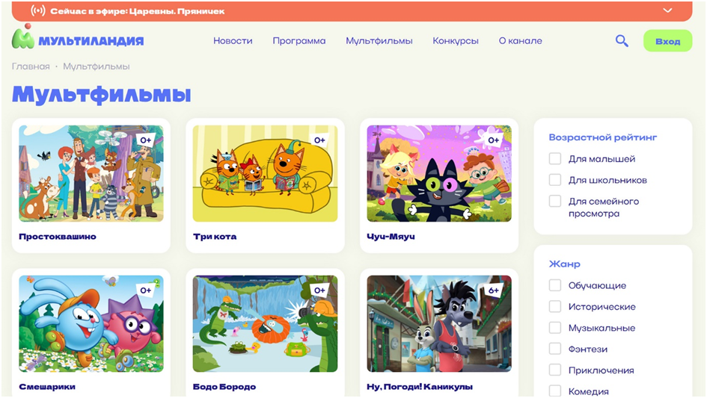
Task: Check the Обучающие genre box
Action: (x=555, y=285)
